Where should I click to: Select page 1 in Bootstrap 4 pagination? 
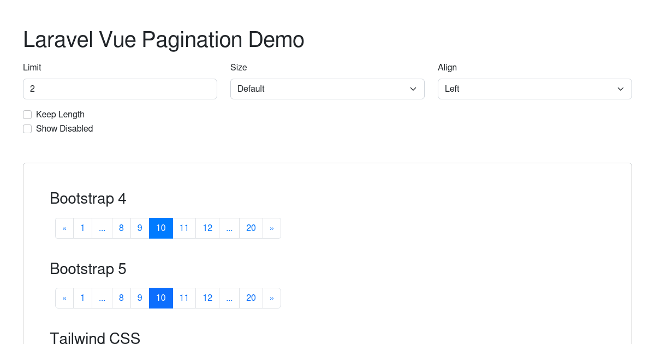tap(82, 228)
